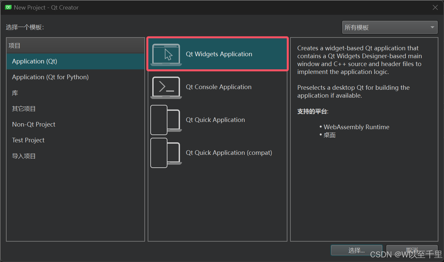
Task: Select the 导入项目 category
Action: (75, 156)
